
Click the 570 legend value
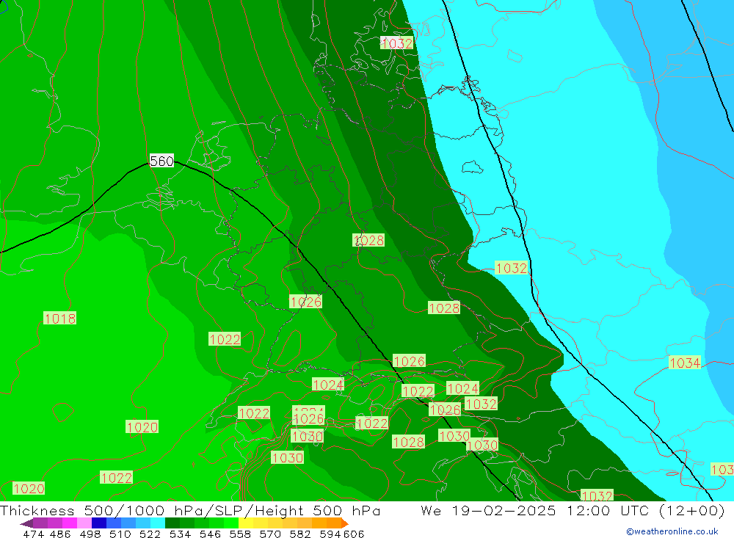click(x=270, y=534)
